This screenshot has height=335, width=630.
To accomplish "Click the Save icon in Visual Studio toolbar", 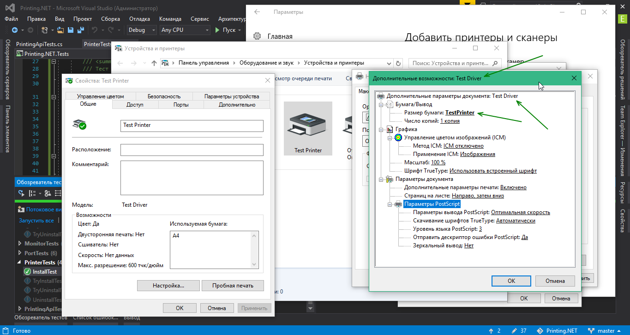I will tap(71, 30).
